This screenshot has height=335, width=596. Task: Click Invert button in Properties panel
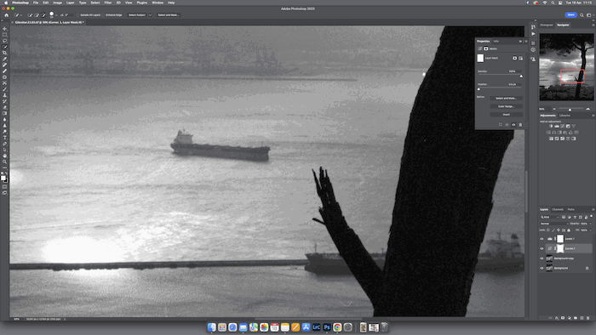pos(506,115)
